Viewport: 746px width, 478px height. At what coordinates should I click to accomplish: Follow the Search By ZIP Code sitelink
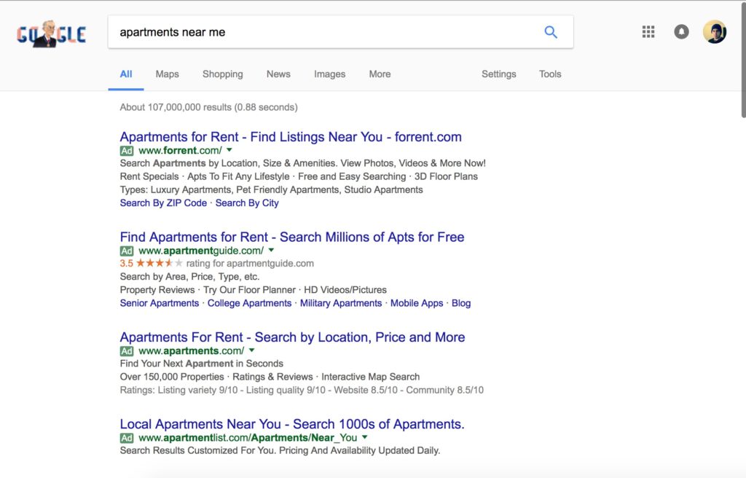click(163, 203)
